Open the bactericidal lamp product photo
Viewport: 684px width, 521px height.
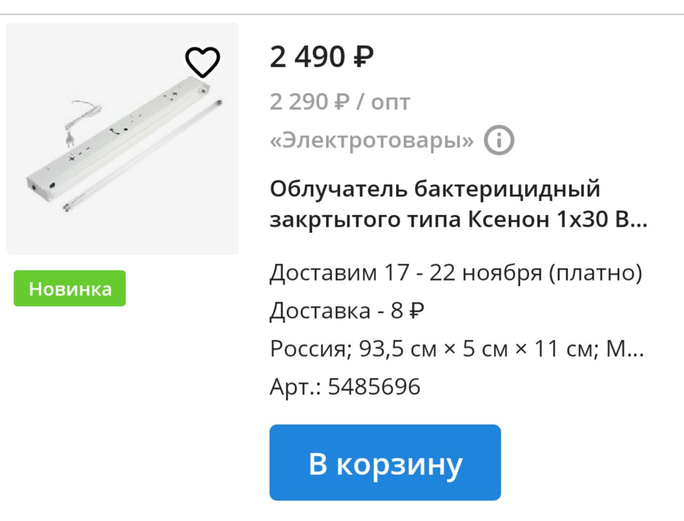[x=122, y=139]
